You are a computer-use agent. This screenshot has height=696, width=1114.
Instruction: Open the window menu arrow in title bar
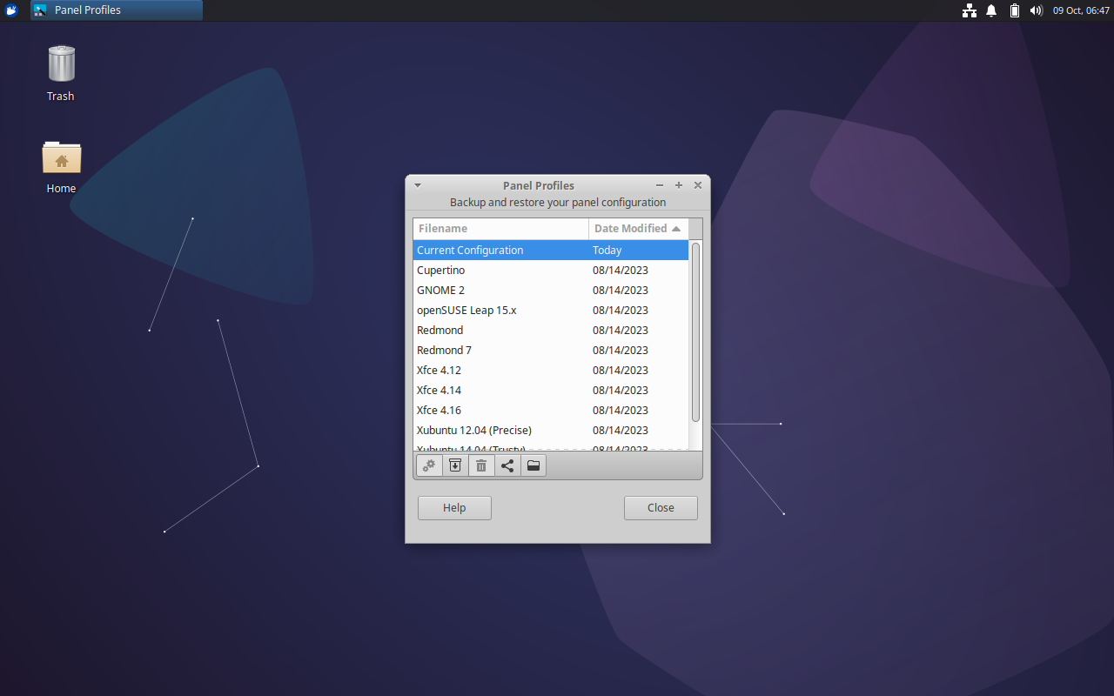coord(418,185)
